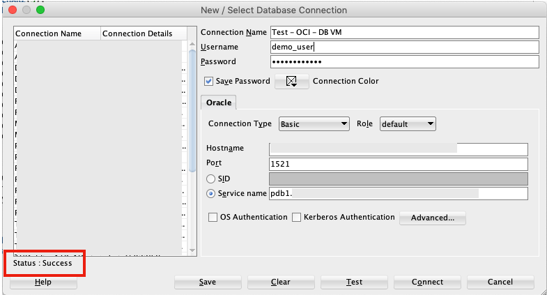Sort by the Connection Details column header
The height and width of the screenshot is (295, 547).
[143, 33]
